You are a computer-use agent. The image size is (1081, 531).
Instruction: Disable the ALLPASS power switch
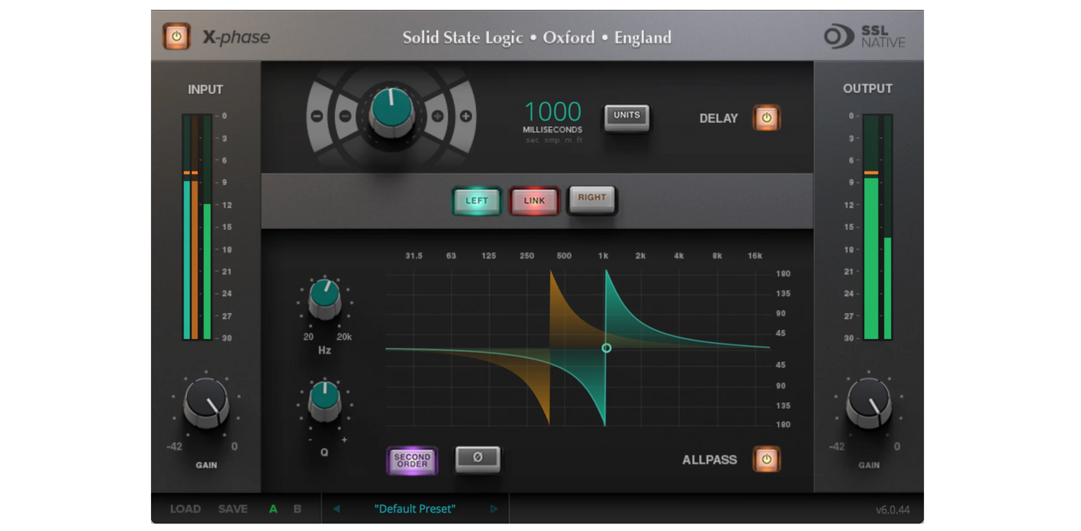(766, 459)
